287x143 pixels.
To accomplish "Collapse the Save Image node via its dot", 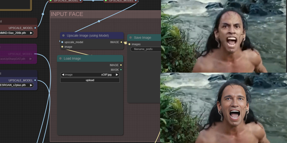I will tap(131, 37).
